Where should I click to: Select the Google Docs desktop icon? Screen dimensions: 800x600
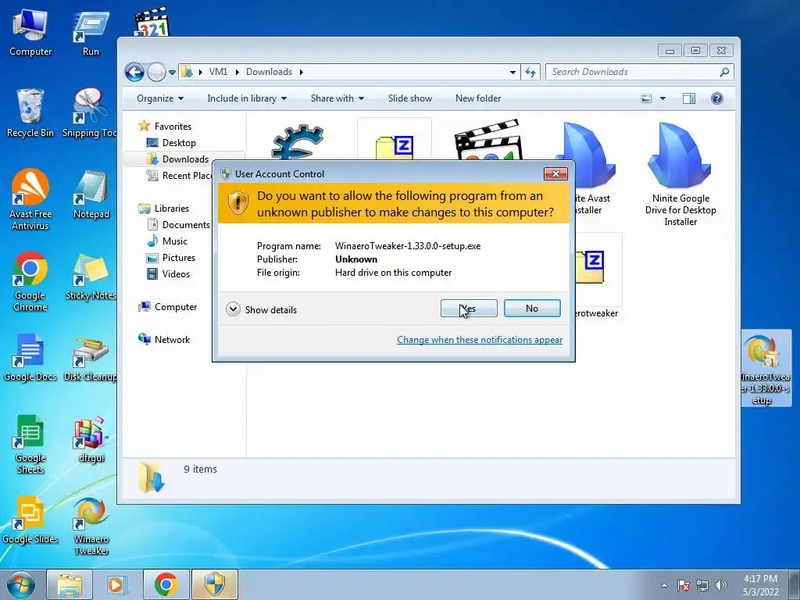[x=30, y=357]
